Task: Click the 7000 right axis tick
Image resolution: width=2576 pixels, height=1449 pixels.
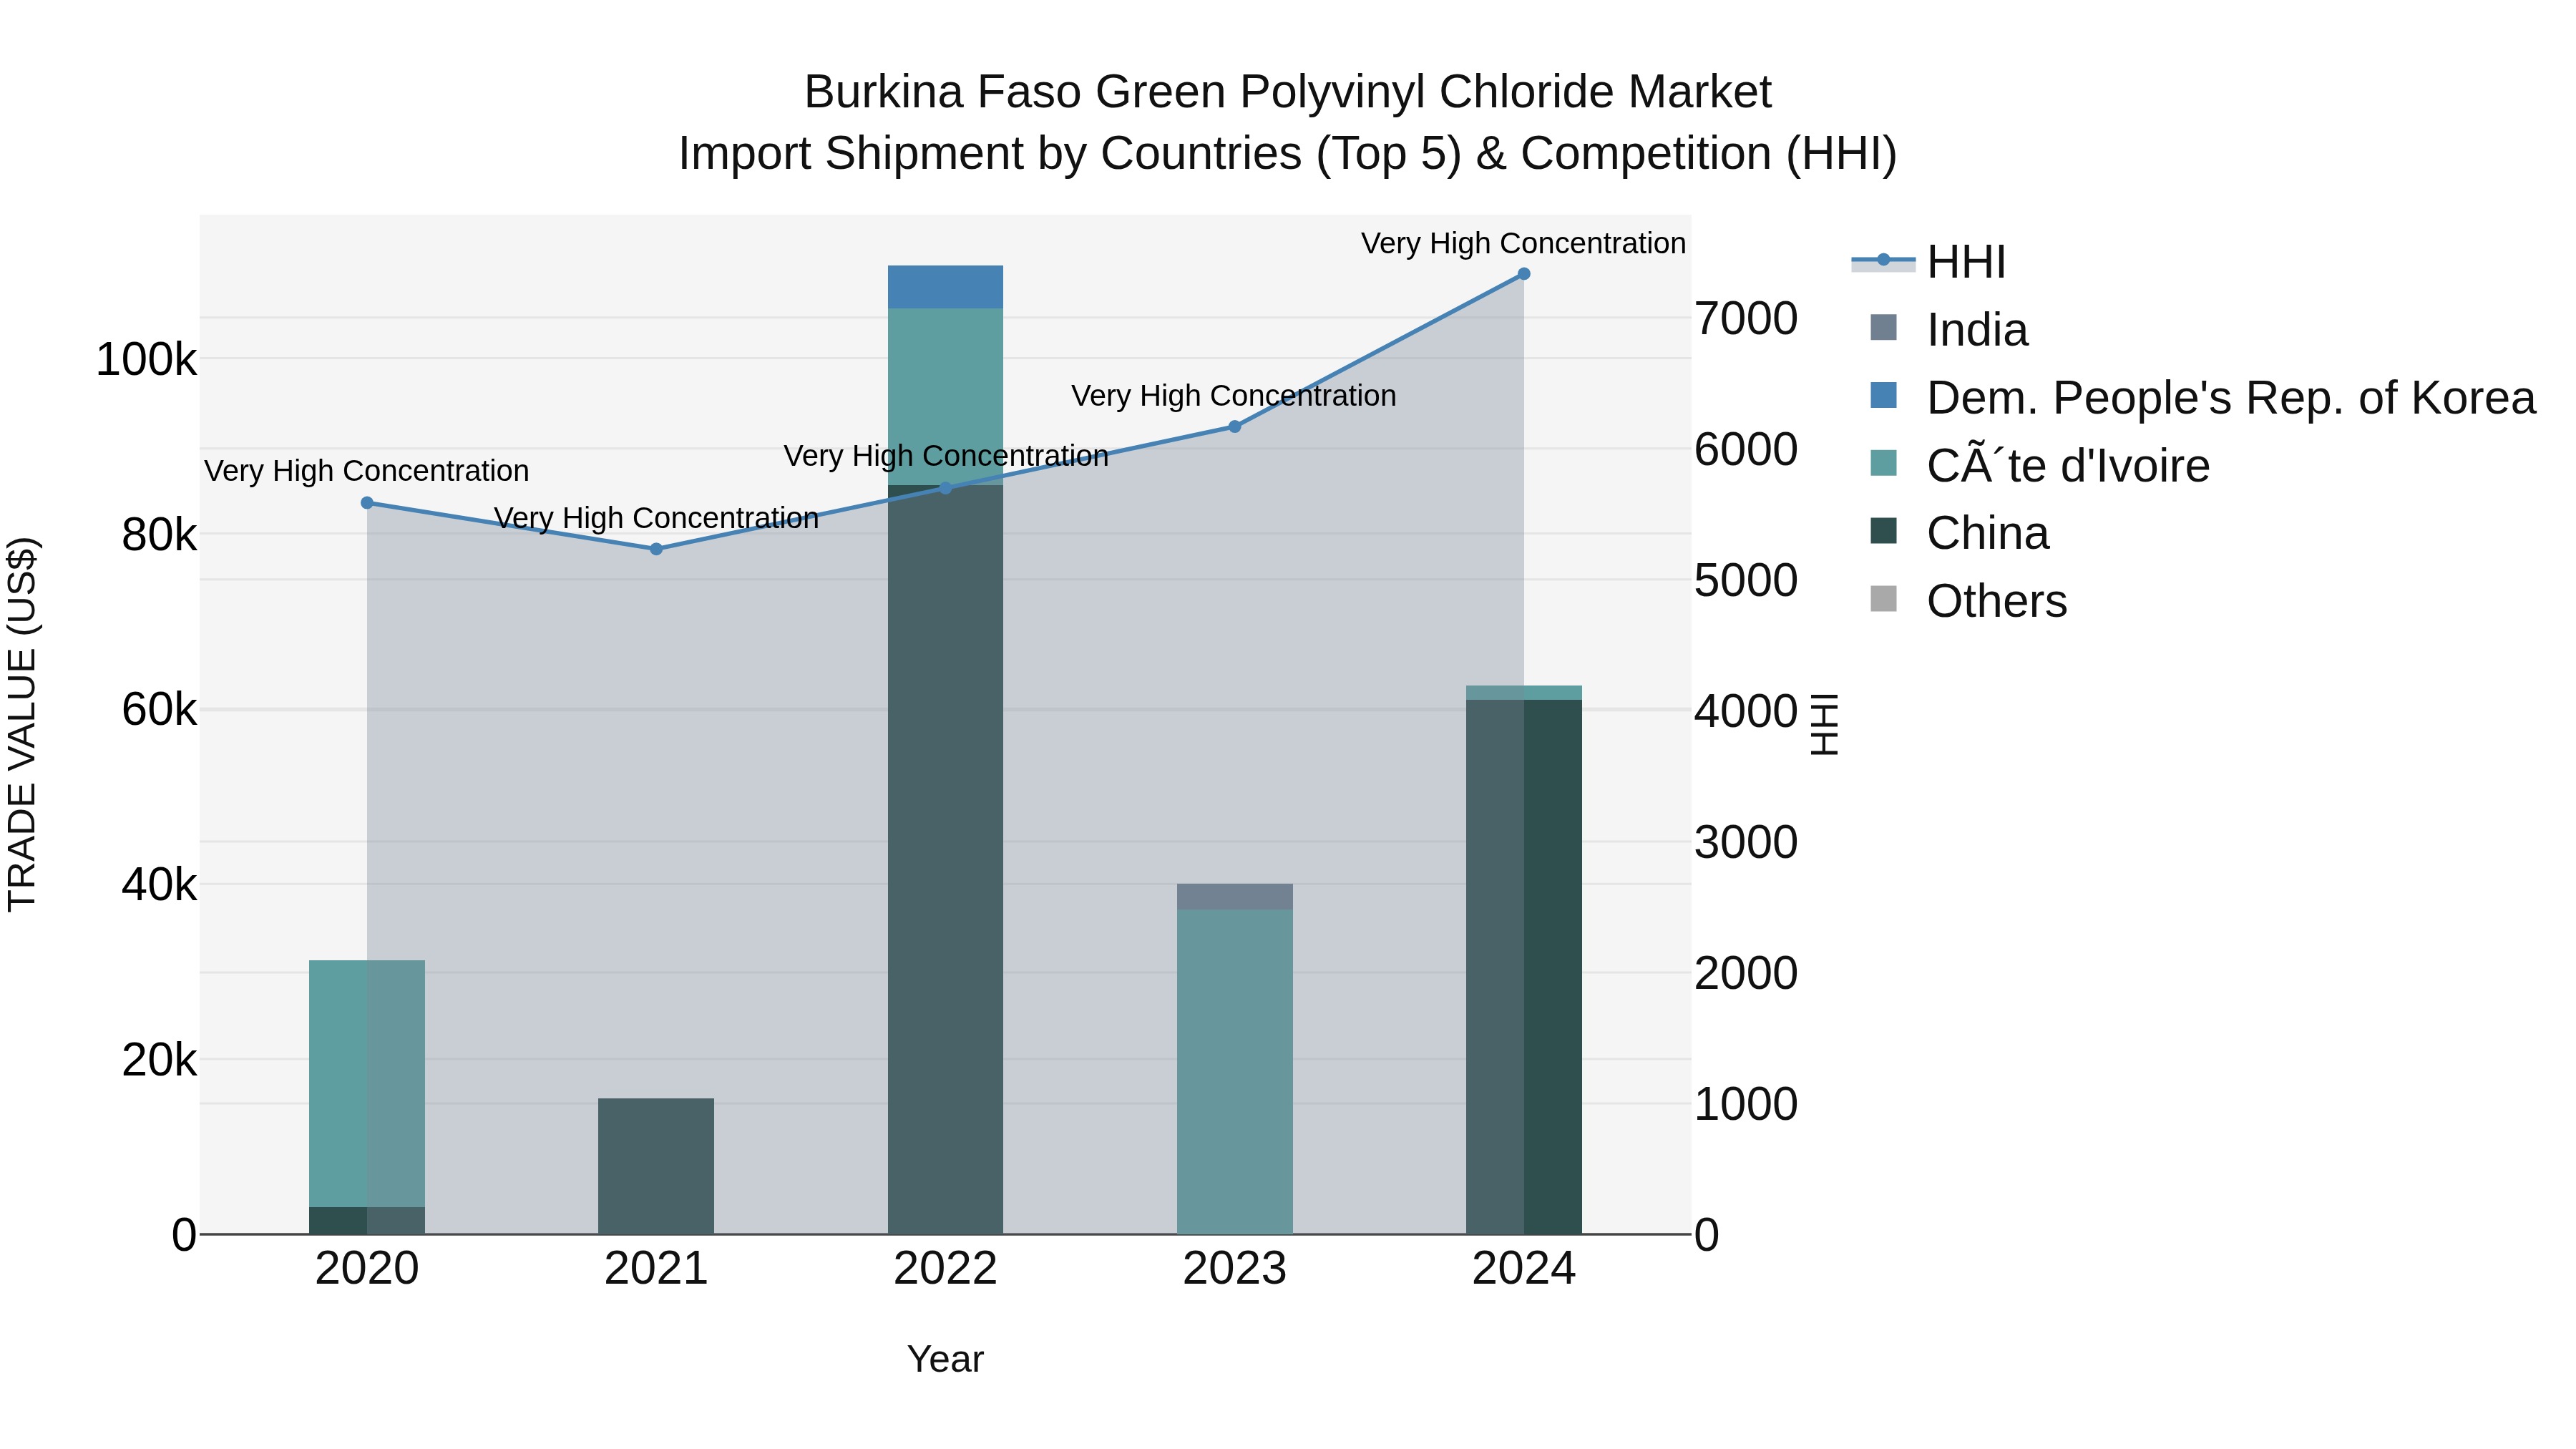Action: pyautogui.click(x=1746, y=319)
